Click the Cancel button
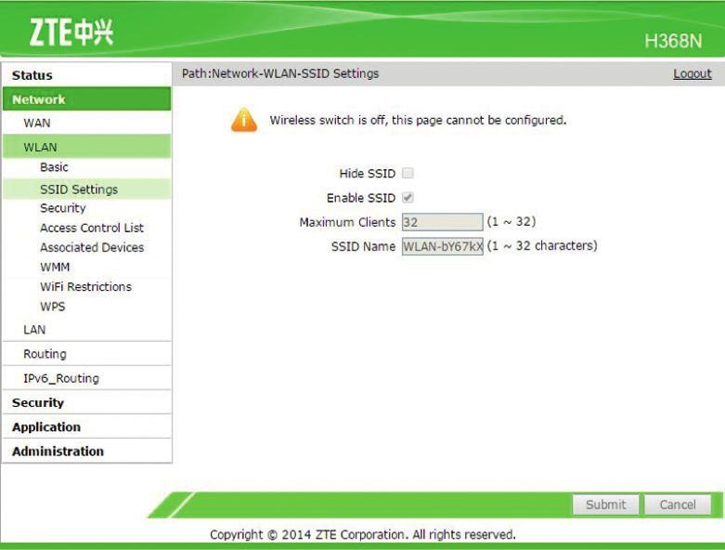This screenshot has width=725, height=550. [x=678, y=504]
